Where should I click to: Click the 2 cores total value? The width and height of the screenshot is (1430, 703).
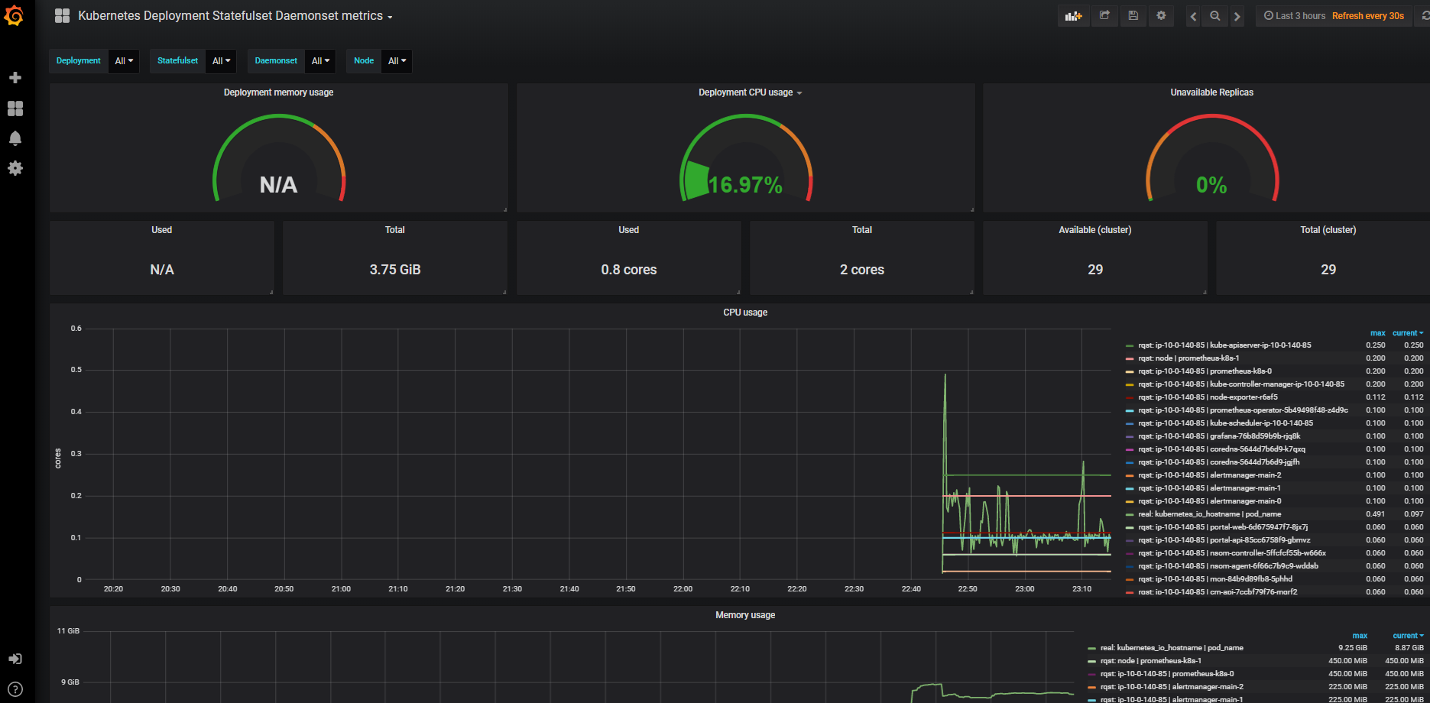click(x=861, y=270)
